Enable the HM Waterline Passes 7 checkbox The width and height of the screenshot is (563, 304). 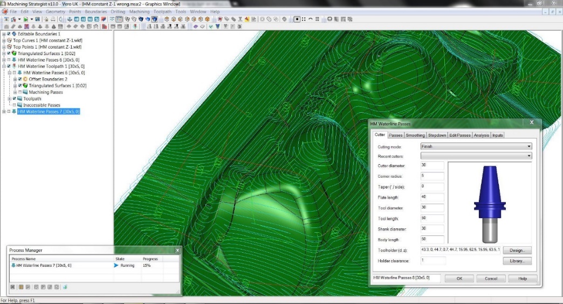click(9, 111)
